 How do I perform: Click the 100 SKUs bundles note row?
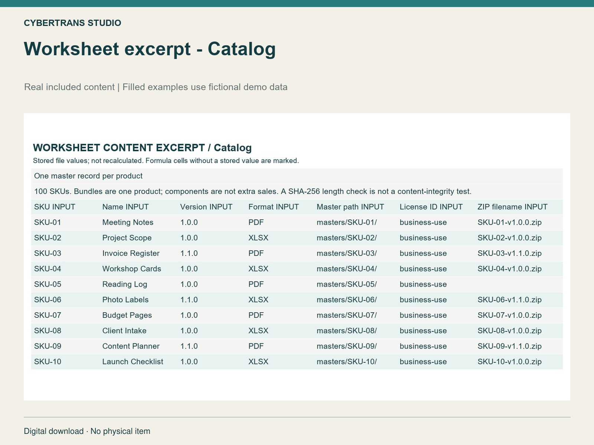(297, 192)
